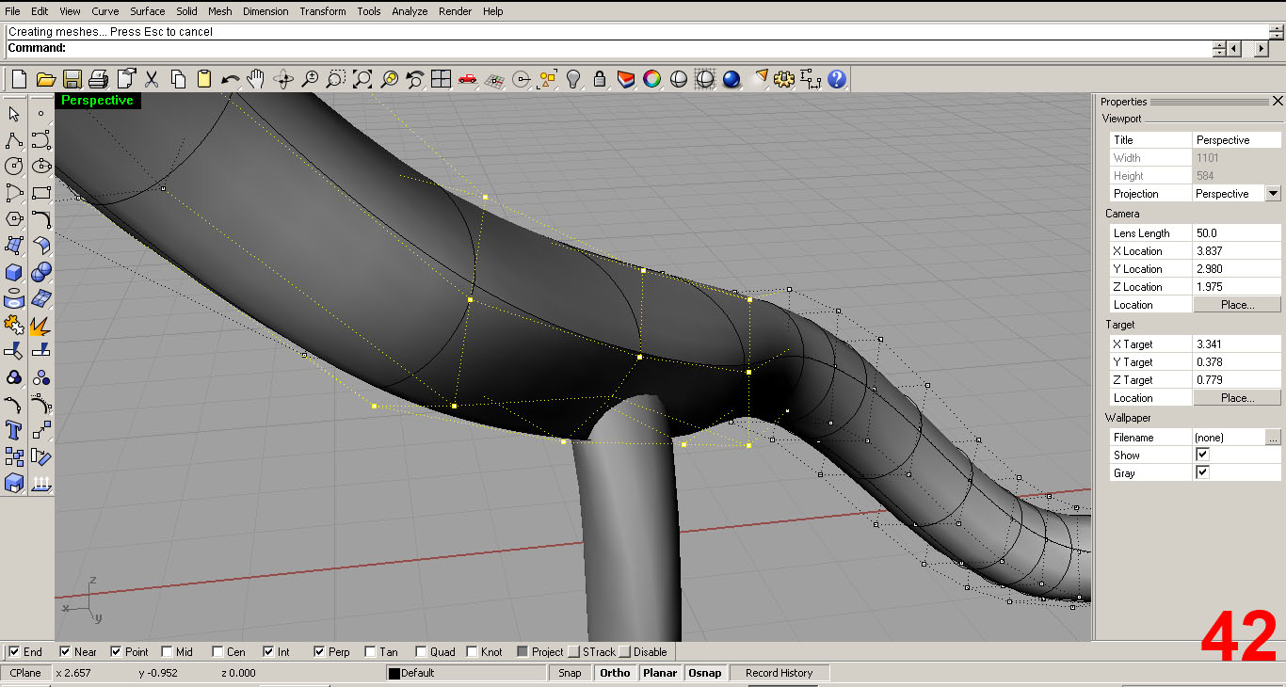Screen dimensions: 1286x687
Task: Toggle the Wallpaper Show checkbox
Action: [x=1202, y=455]
